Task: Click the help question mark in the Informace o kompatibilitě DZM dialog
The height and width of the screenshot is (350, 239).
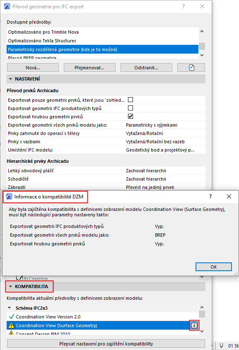Action: point(210,196)
